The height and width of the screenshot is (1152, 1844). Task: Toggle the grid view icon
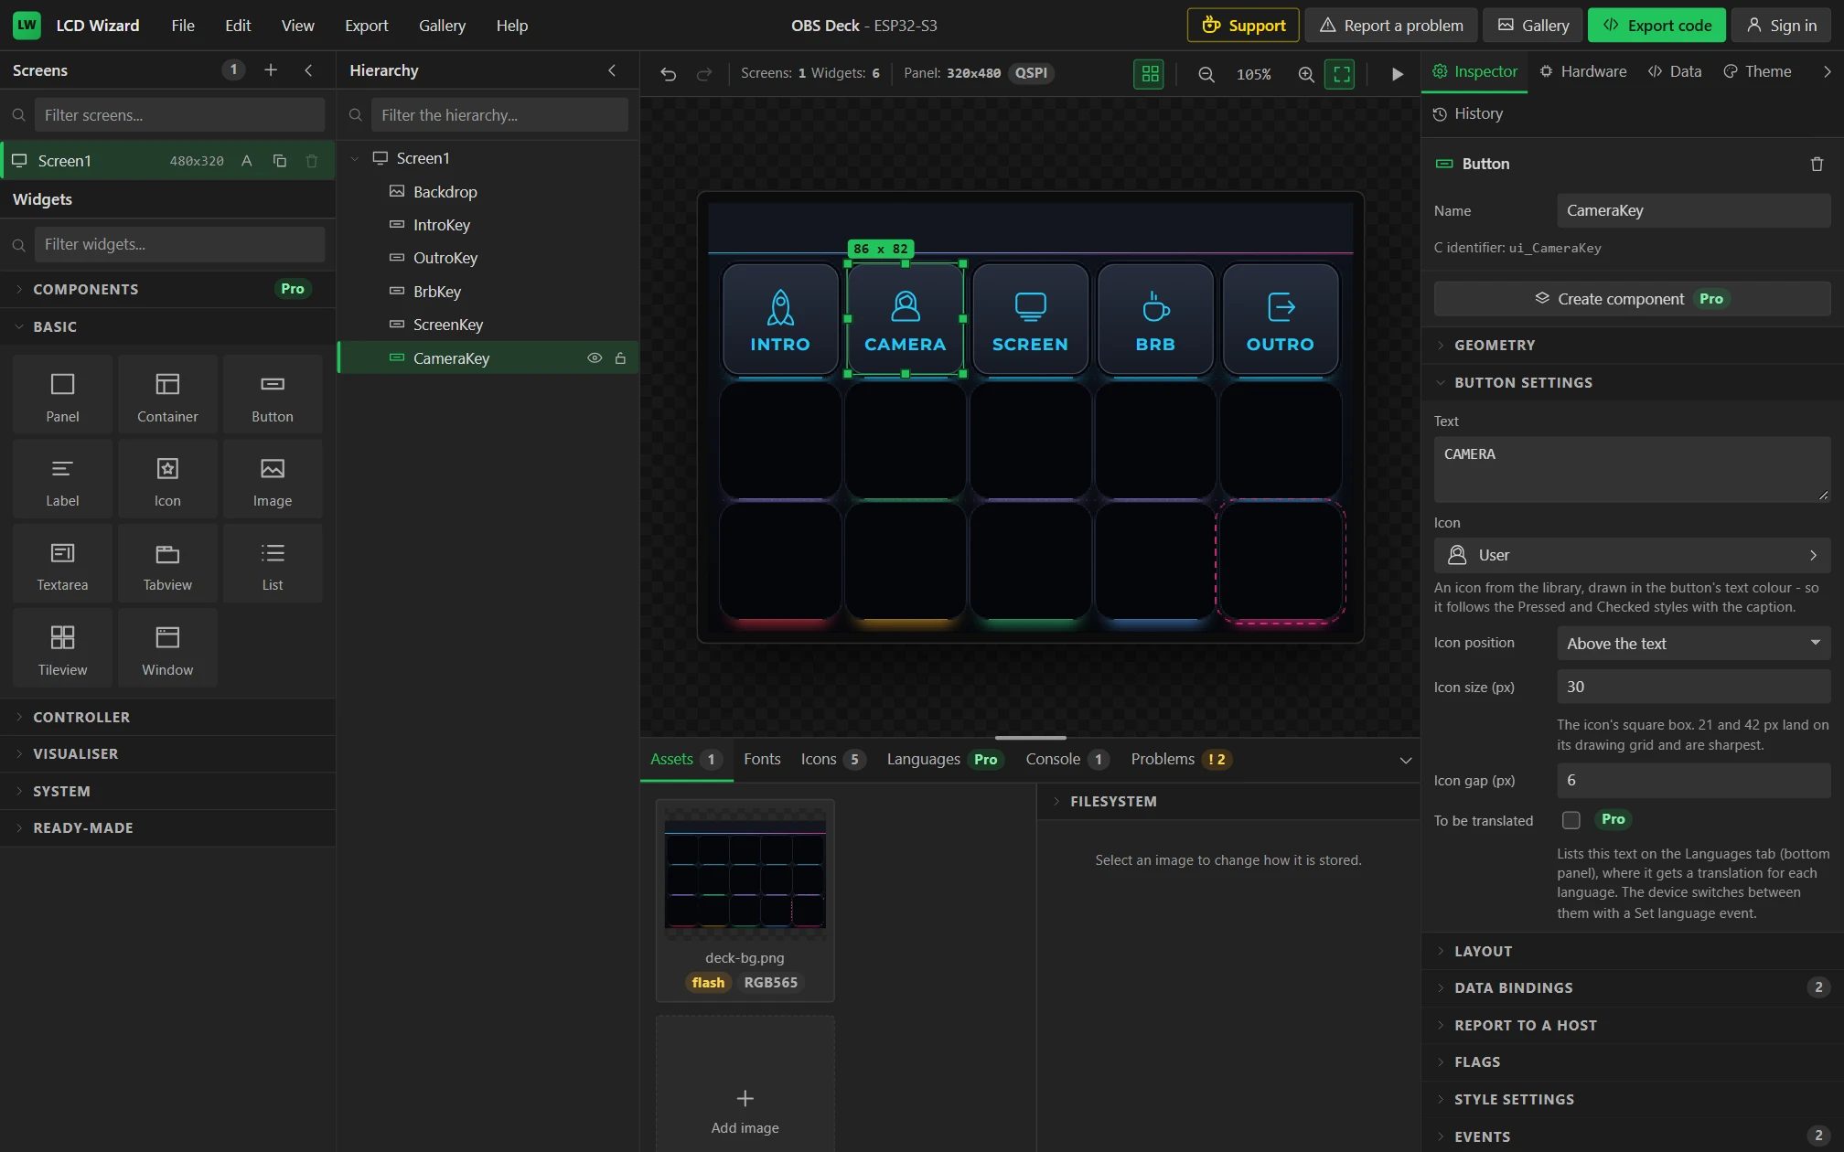(1150, 74)
